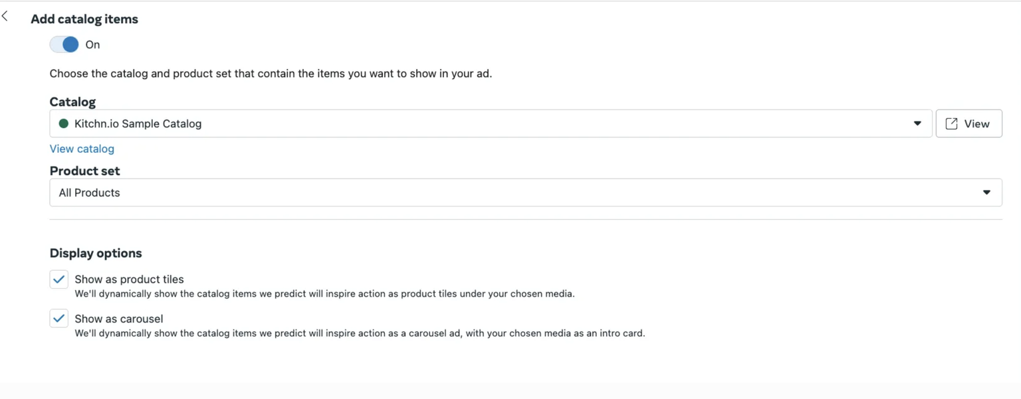1021x399 pixels.
Task: Click the "Show as product tiles" label text
Action: point(129,279)
